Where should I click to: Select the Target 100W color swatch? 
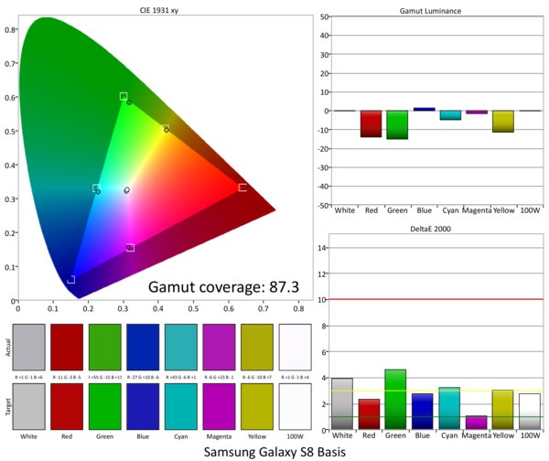coord(296,406)
